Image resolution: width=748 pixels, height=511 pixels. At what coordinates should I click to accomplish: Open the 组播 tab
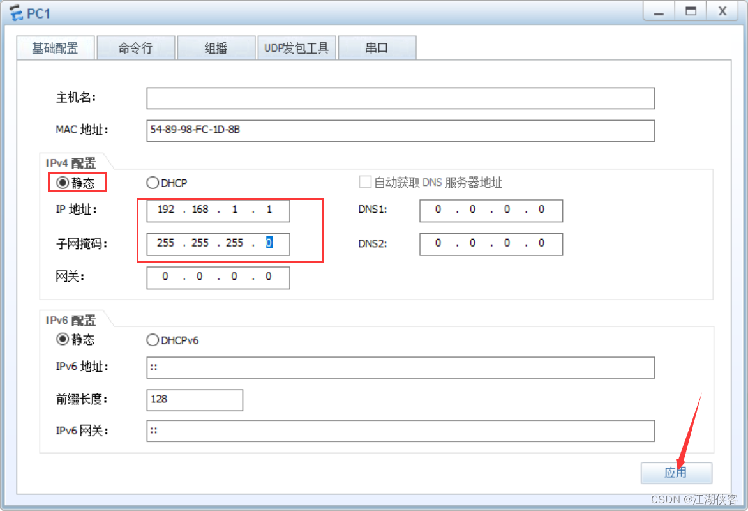(x=216, y=48)
